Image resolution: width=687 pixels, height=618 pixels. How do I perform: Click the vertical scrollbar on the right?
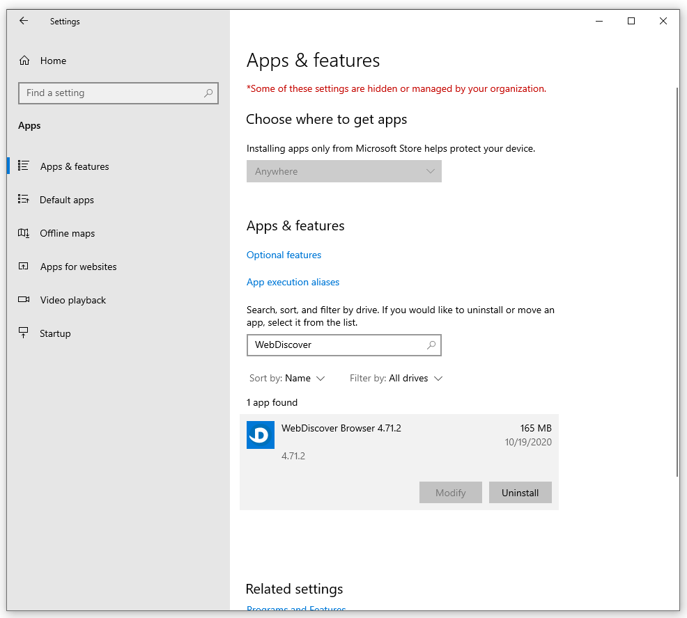pos(677,278)
